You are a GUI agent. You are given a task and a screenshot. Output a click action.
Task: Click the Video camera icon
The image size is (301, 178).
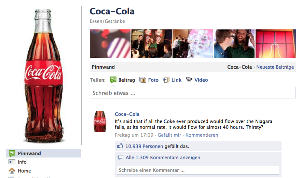pyautogui.click(x=189, y=80)
